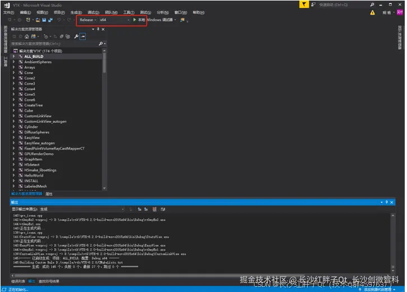Viewport: 407px width, 292px height.
Task: Switch to the 查找符号结果 tab
Action: point(49,281)
